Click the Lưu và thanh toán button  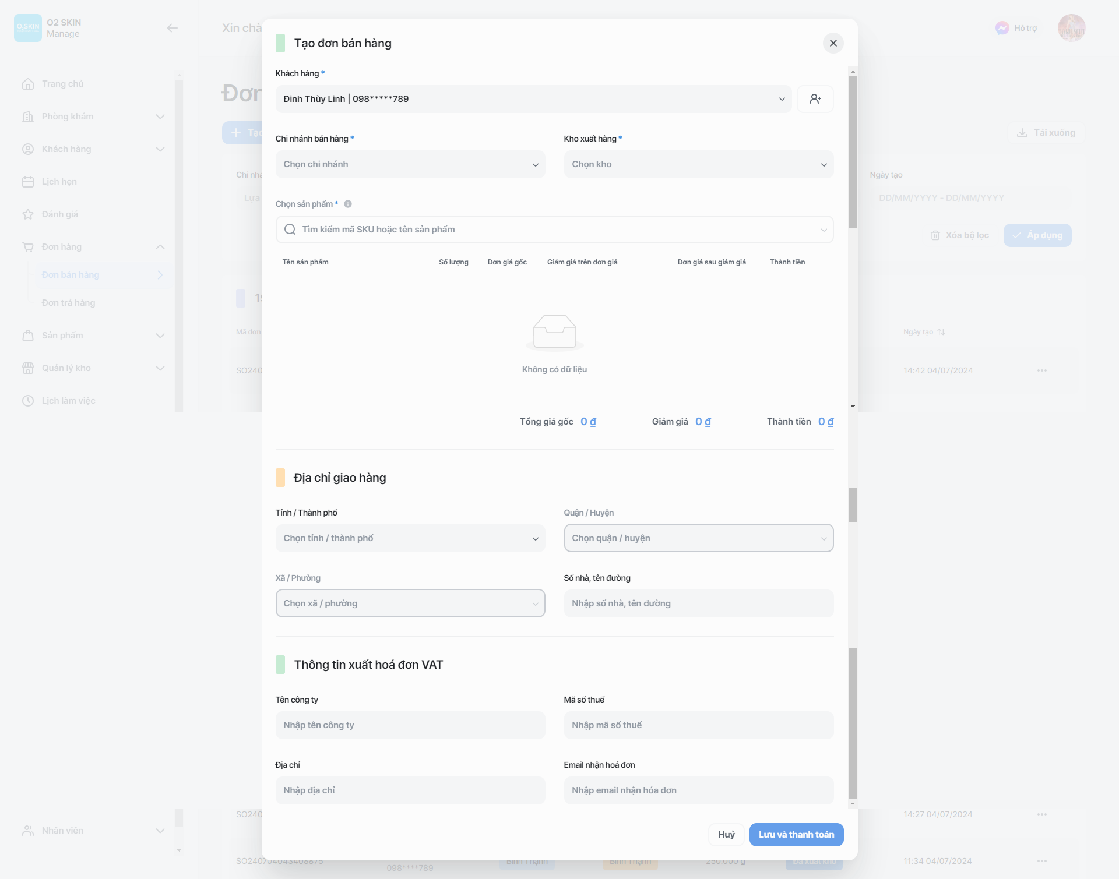(796, 835)
